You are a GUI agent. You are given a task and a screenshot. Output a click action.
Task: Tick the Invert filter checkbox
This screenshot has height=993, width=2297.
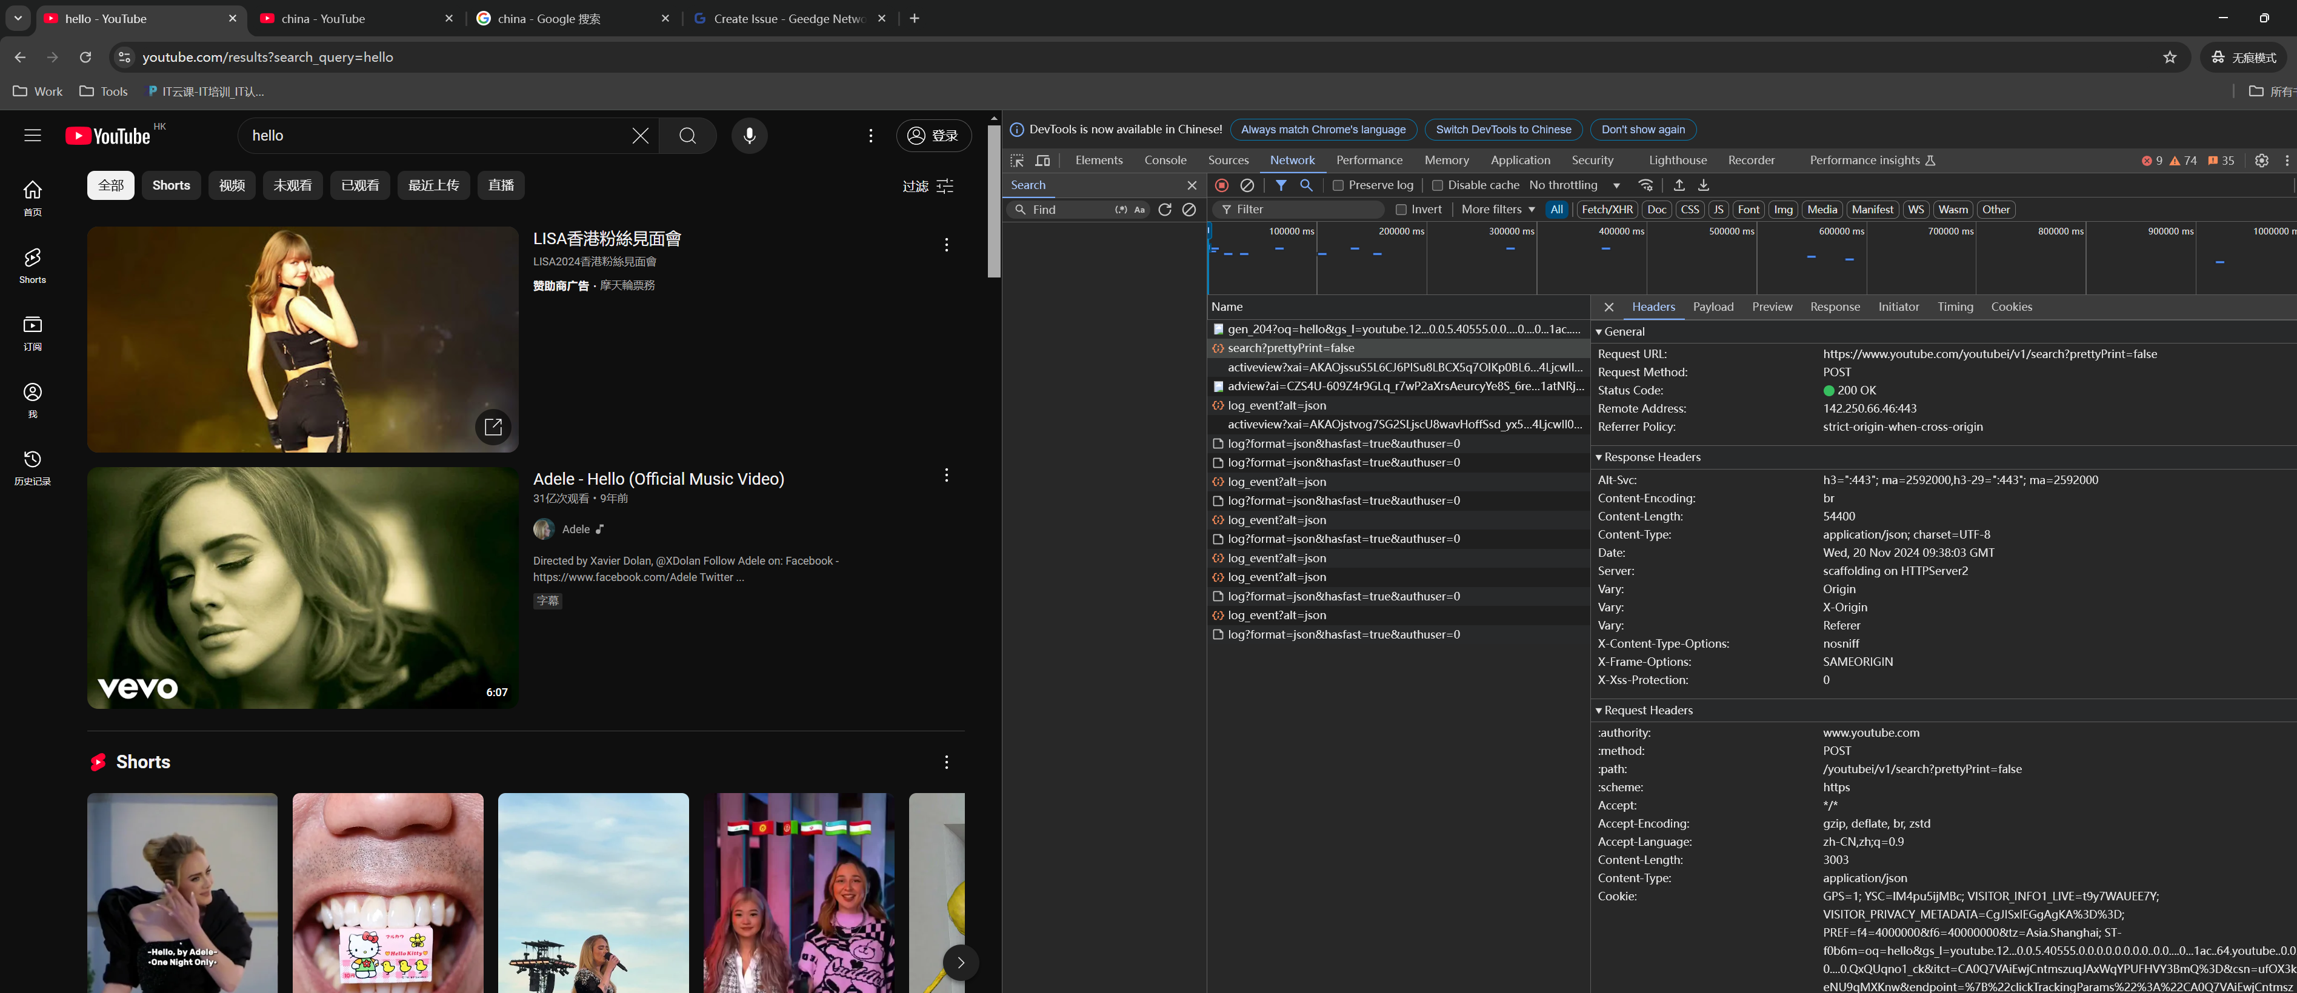coord(1401,210)
